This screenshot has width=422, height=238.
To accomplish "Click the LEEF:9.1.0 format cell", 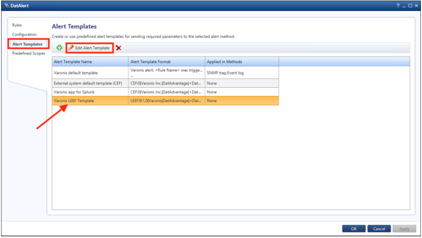I will coord(167,101).
